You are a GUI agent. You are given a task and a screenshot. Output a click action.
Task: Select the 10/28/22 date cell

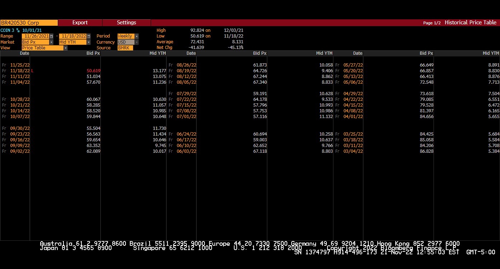20,99
